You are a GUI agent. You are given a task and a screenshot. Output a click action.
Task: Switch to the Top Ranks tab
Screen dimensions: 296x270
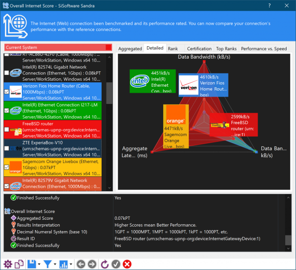(x=226, y=49)
